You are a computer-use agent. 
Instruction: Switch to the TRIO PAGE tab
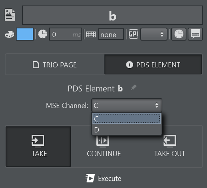[55, 64]
